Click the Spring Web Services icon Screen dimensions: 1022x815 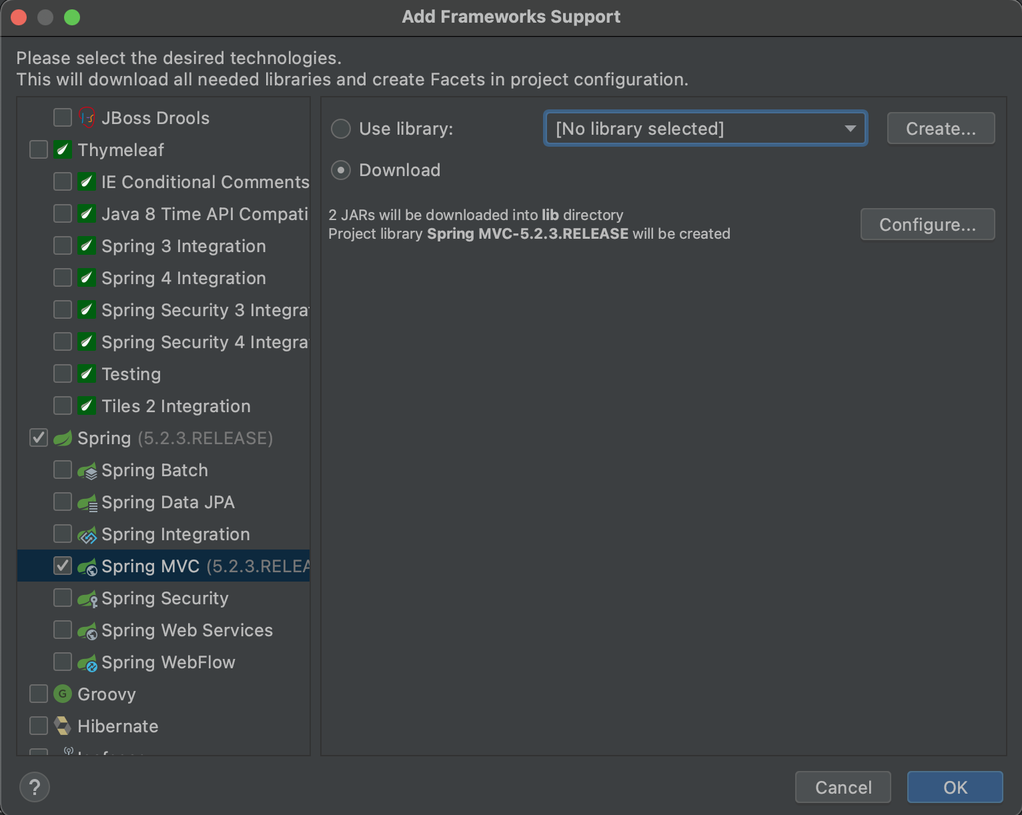(x=87, y=632)
